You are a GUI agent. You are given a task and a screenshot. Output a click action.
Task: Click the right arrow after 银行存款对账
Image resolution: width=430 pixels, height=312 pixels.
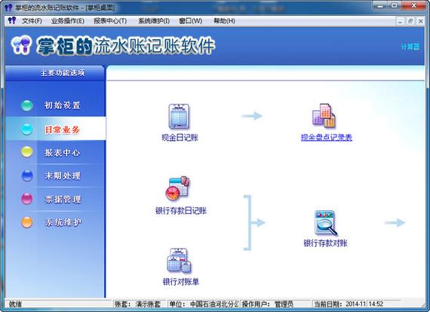pos(395,222)
